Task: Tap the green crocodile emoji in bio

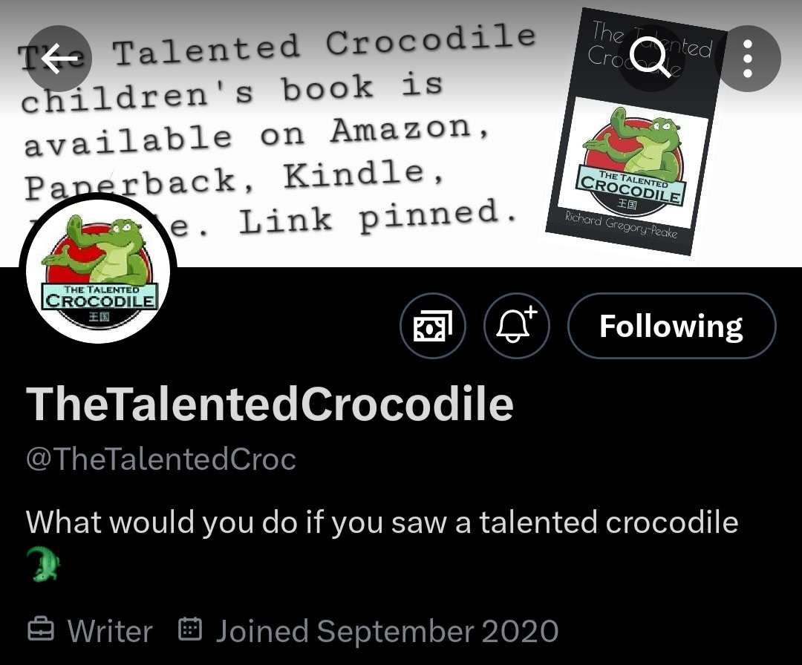Action: pos(42,564)
